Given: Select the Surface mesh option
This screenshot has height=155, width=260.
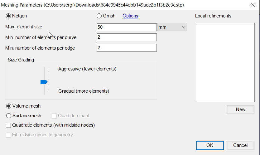Looking at the screenshot, I should (x=9, y=116).
